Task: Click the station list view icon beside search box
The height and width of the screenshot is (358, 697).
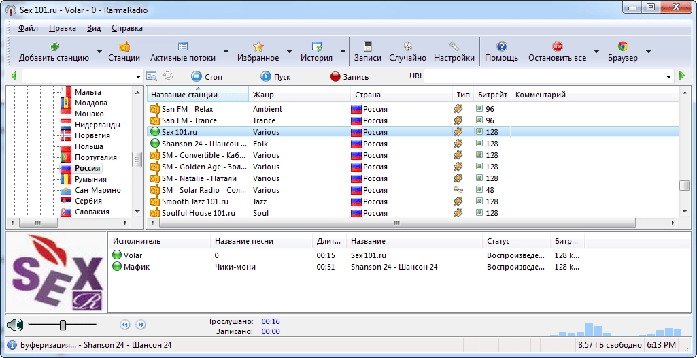Action: coord(152,76)
